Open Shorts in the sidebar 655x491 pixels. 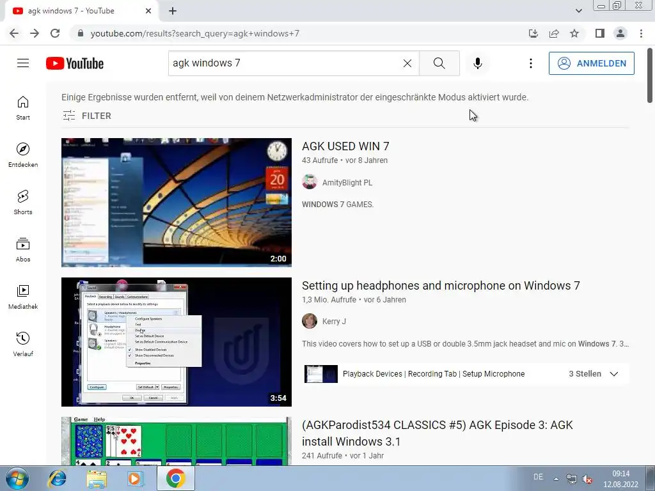point(23,203)
